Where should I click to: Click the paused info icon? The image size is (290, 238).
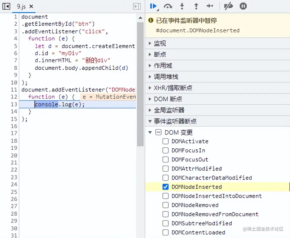point(151,20)
